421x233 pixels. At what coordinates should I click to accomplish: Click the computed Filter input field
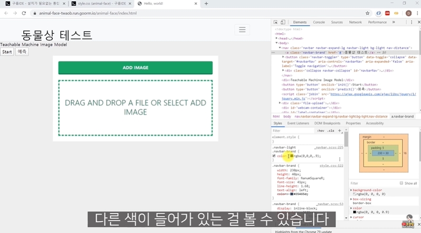pos(373,183)
